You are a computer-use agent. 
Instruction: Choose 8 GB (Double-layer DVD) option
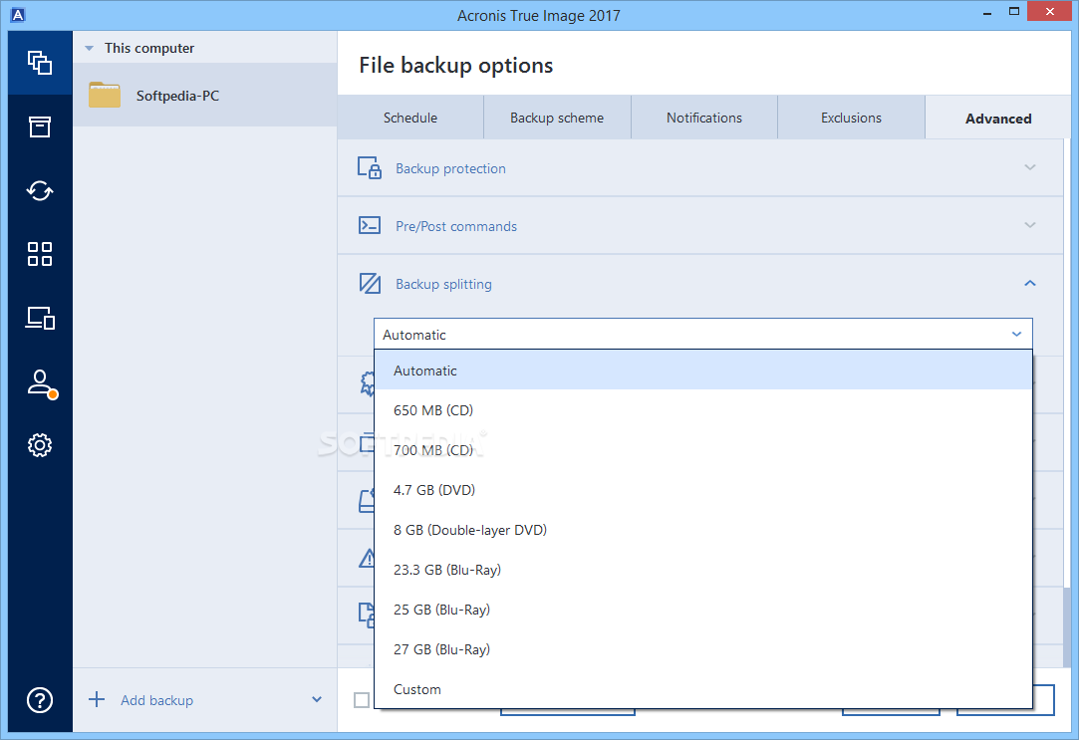702,530
